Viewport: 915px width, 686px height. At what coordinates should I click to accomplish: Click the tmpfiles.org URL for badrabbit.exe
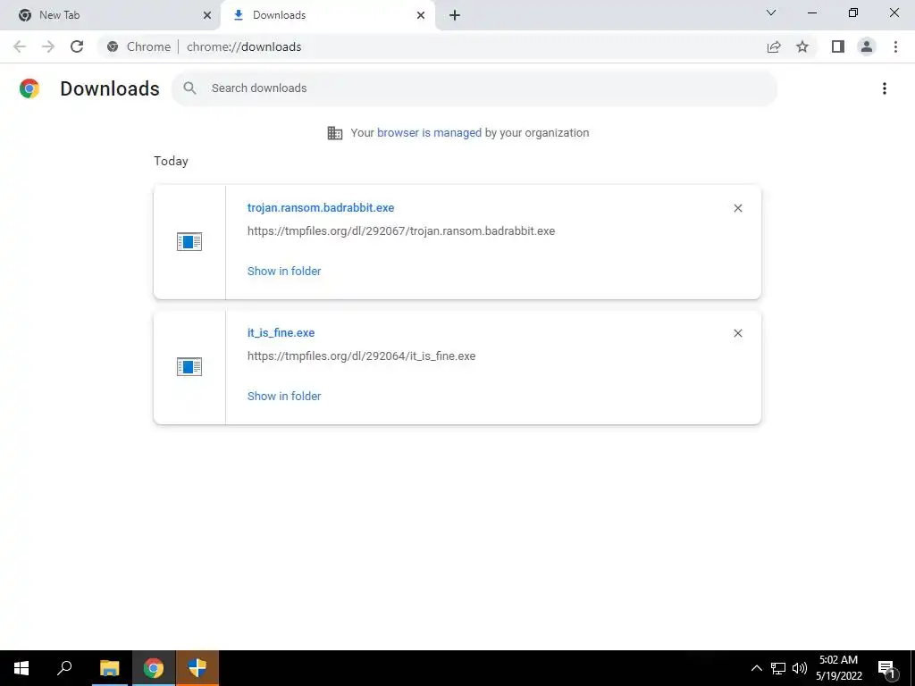coord(401,230)
